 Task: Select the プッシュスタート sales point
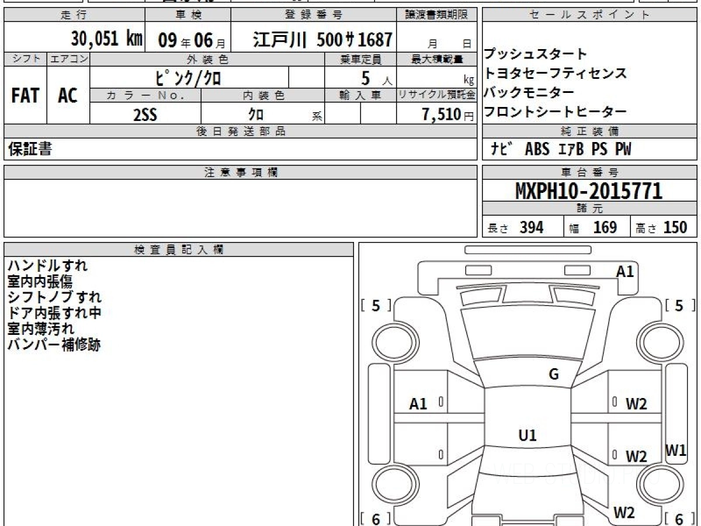click(x=535, y=54)
